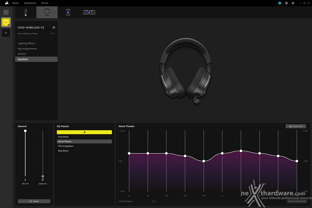
Task: Click the Sidetone slider handle
Action: tap(43, 176)
